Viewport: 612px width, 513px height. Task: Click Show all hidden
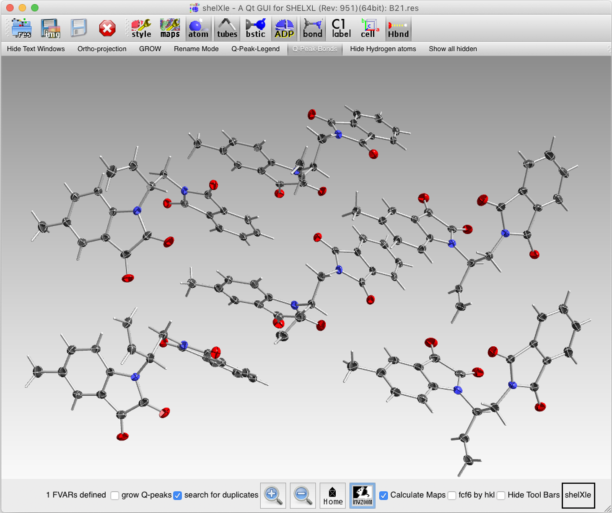click(453, 49)
